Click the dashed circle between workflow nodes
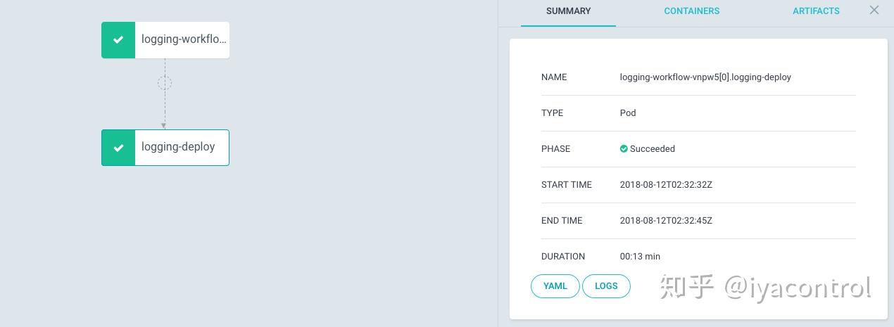Viewport: 894px width, 327px height. [x=165, y=83]
